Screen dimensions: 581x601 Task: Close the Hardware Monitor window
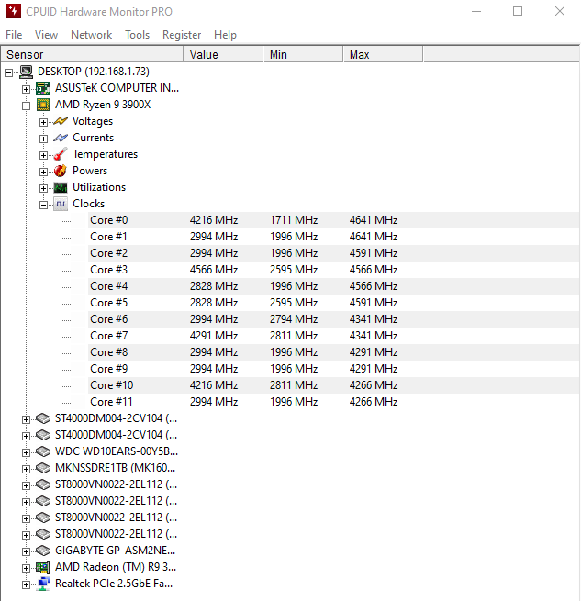tap(560, 11)
